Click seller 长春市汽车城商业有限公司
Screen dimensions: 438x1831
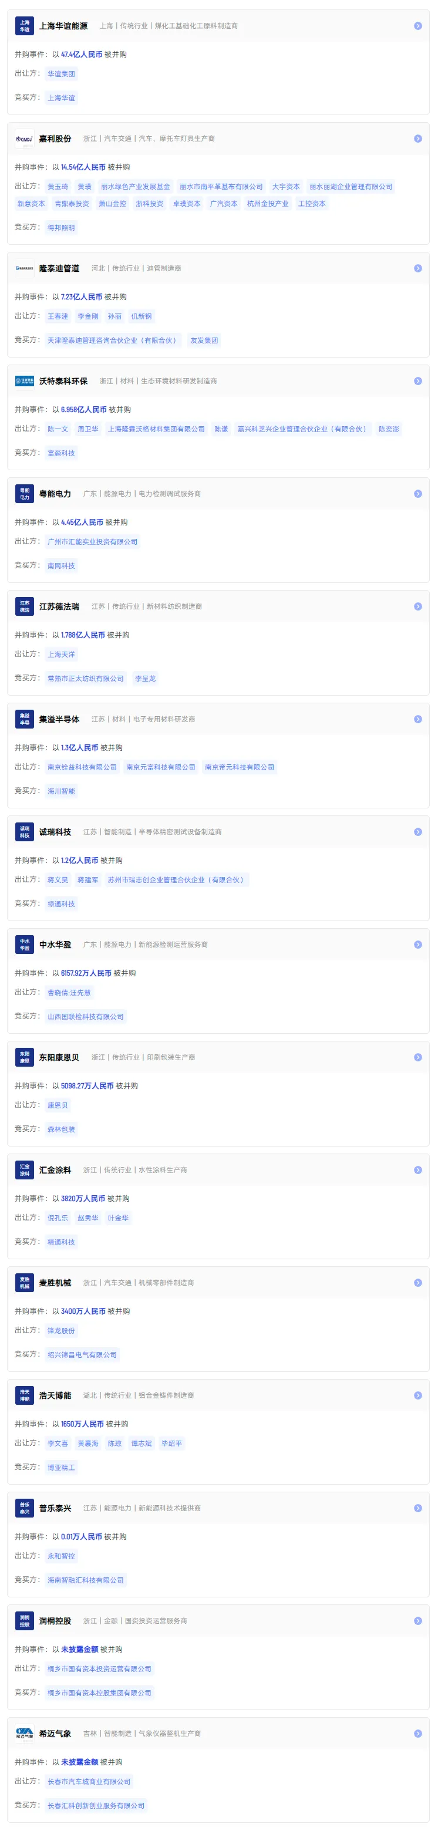[x=89, y=1781]
